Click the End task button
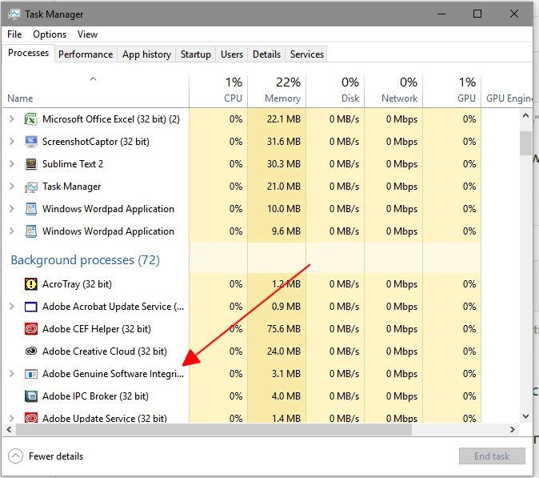The image size is (539, 478). point(492,456)
